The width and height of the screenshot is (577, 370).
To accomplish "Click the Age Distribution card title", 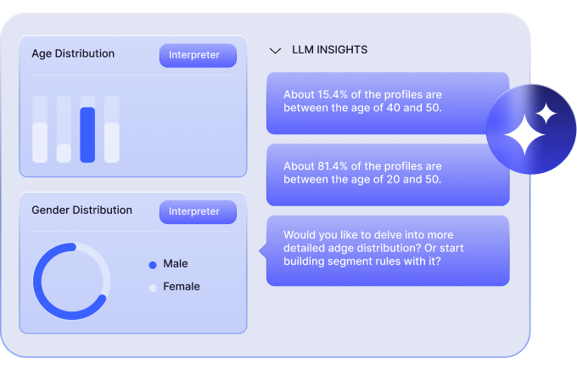I will [x=73, y=53].
